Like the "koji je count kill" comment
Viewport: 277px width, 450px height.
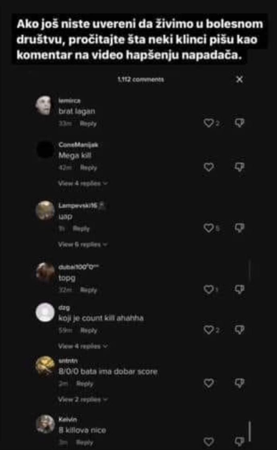(x=209, y=330)
